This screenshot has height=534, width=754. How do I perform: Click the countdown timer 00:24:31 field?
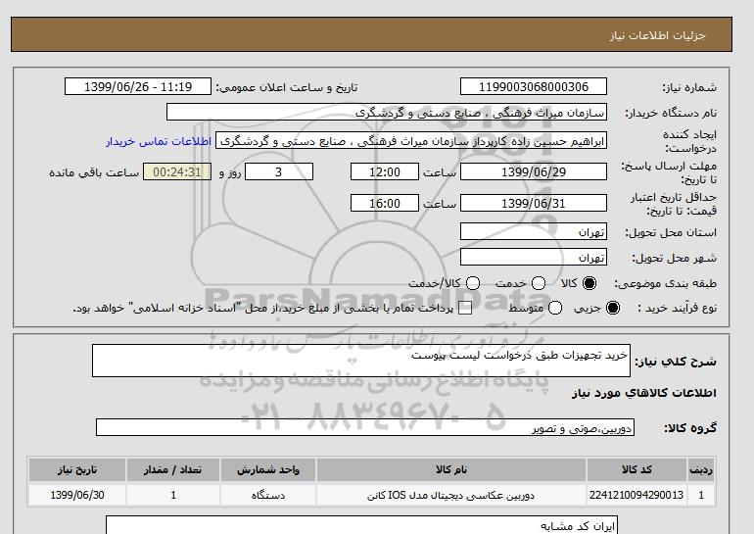coord(177,171)
